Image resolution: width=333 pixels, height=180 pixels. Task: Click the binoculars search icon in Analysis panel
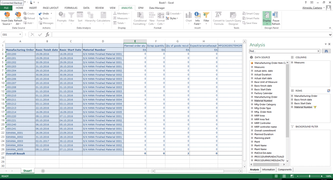(326, 51)
